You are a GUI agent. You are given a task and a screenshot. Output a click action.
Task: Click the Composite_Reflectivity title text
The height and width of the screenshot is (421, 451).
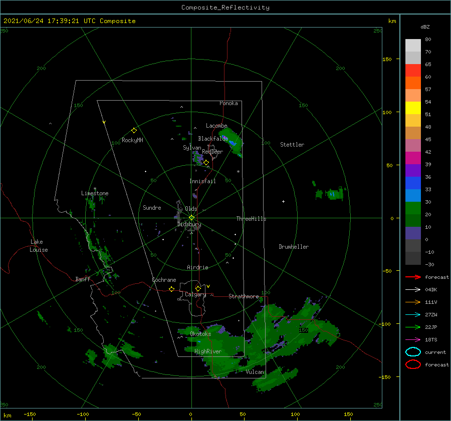click(x=225, y=8)
